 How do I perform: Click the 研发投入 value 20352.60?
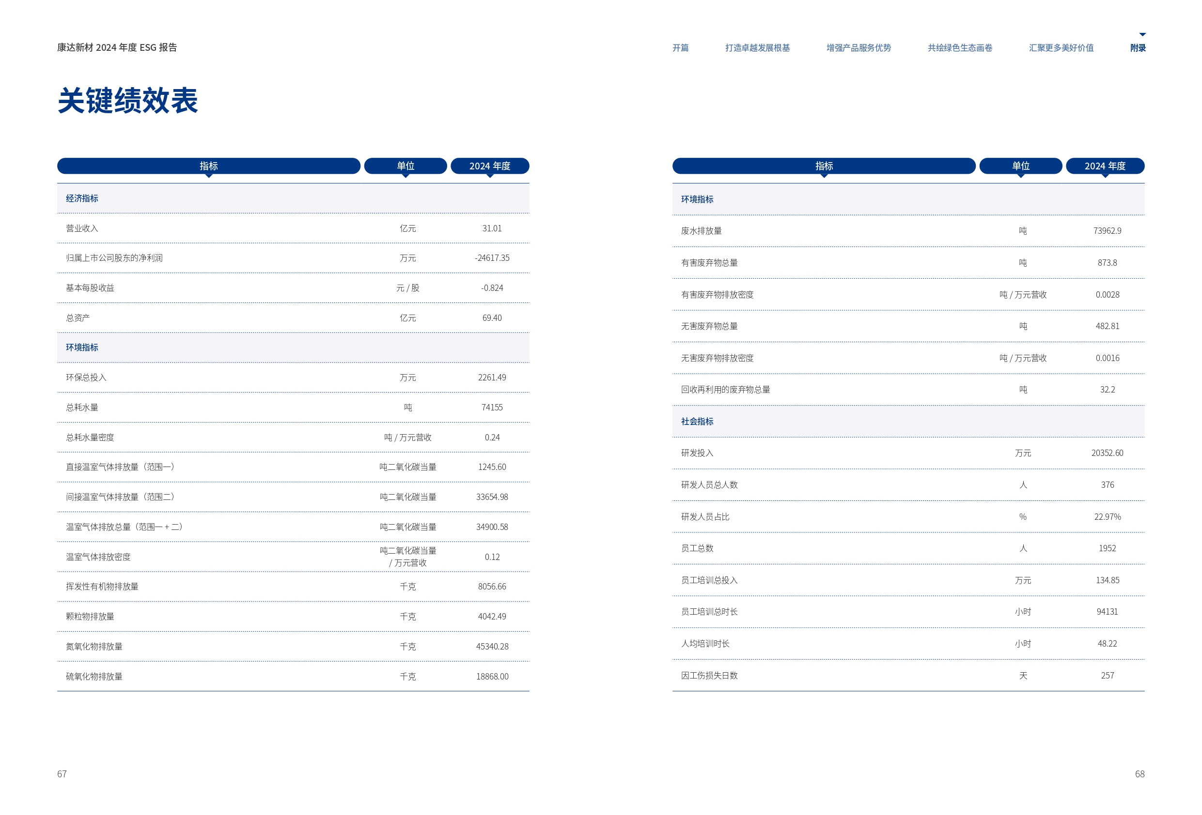1107,453
